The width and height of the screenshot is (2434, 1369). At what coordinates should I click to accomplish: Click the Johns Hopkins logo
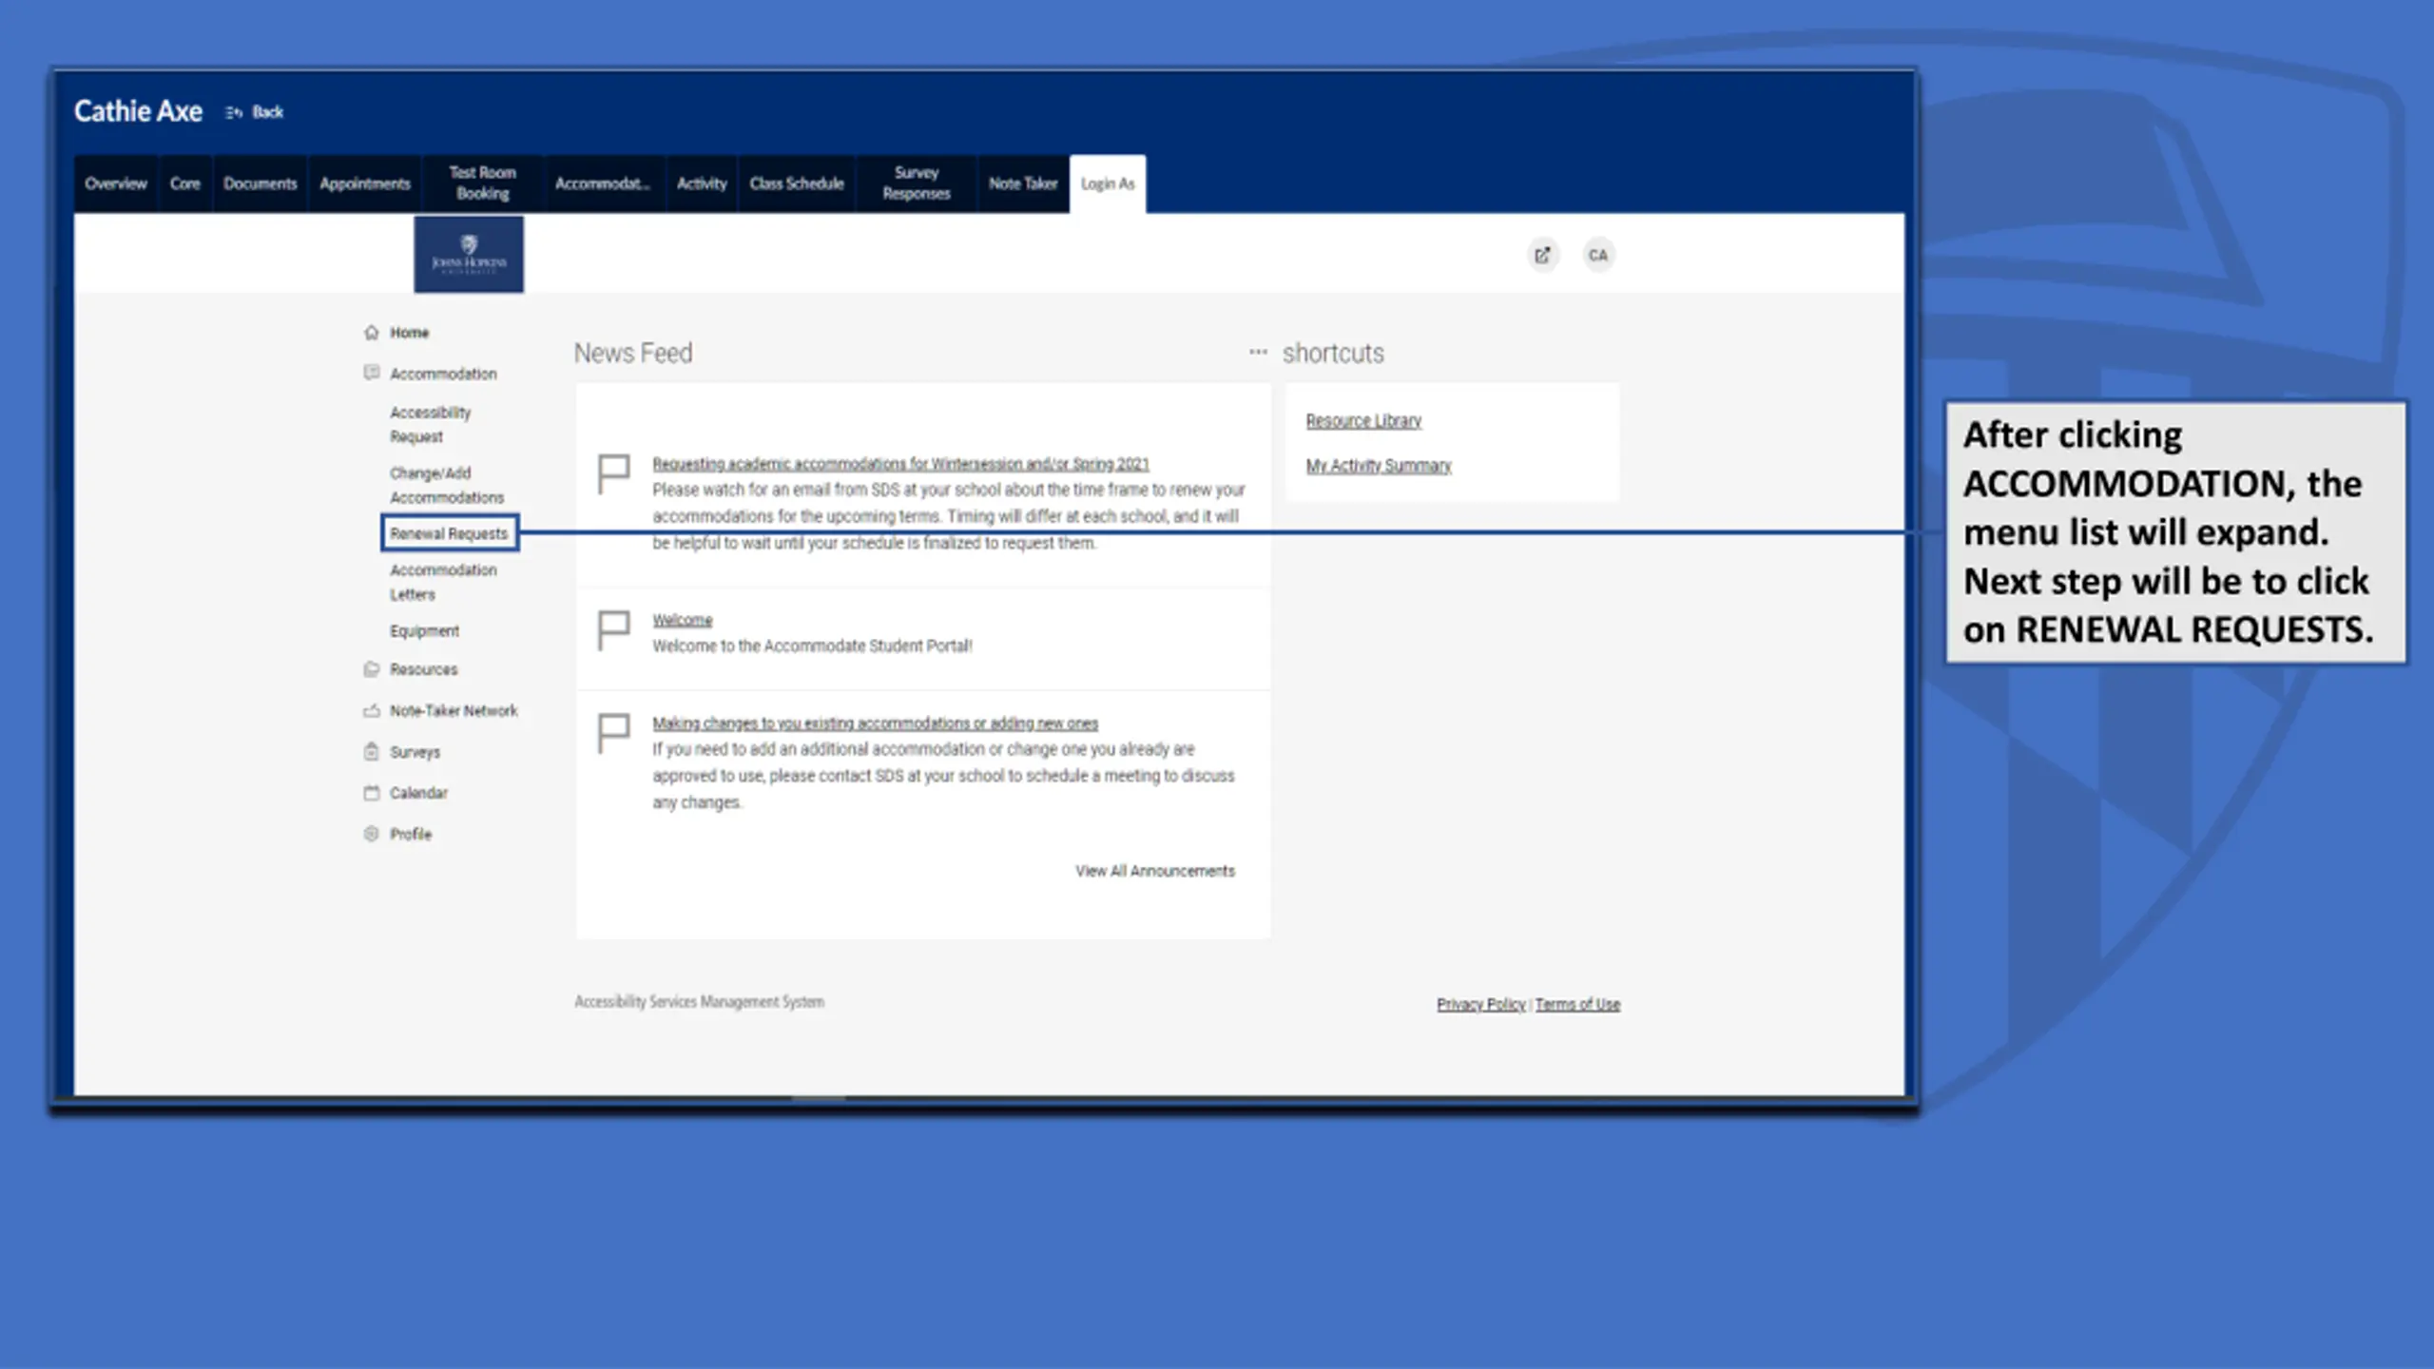coord(469,255)
